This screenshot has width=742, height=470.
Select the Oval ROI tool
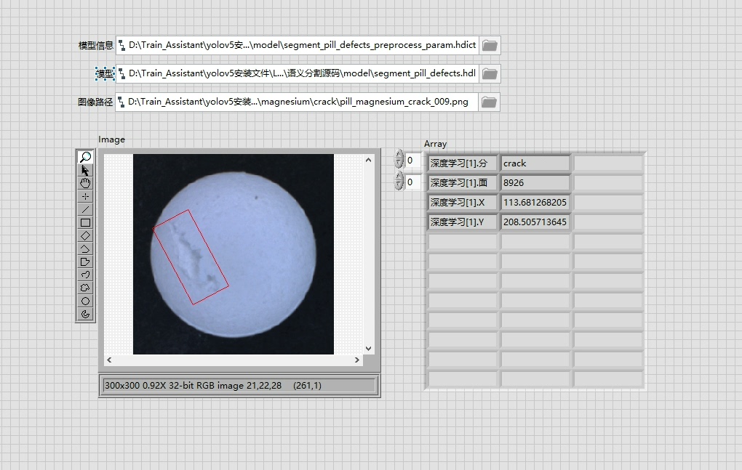click(x=85, y=301)
